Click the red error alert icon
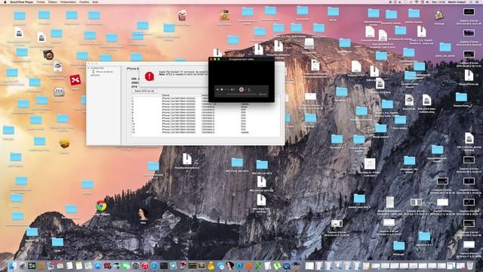The height and width of the screenshot is (272, 483). (149, 76)
